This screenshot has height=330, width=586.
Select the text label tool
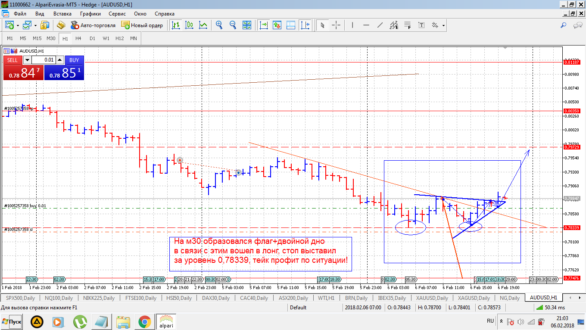point(421,25)
